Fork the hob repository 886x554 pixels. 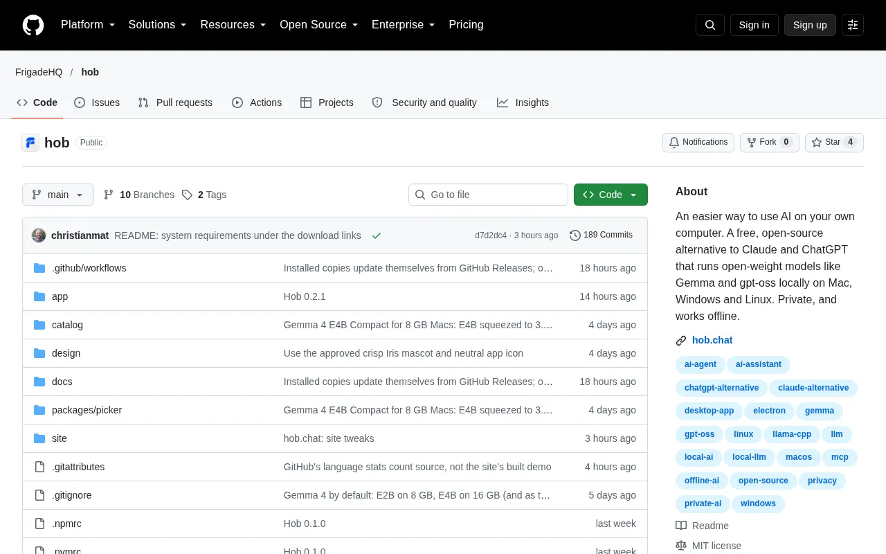[770, 143]
